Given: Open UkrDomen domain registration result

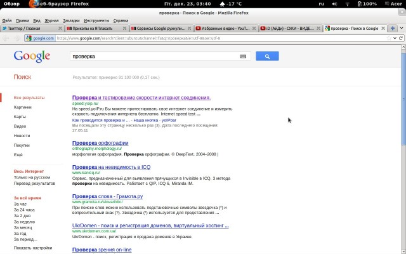Looking at the screenshot, I should coord(150,225).
